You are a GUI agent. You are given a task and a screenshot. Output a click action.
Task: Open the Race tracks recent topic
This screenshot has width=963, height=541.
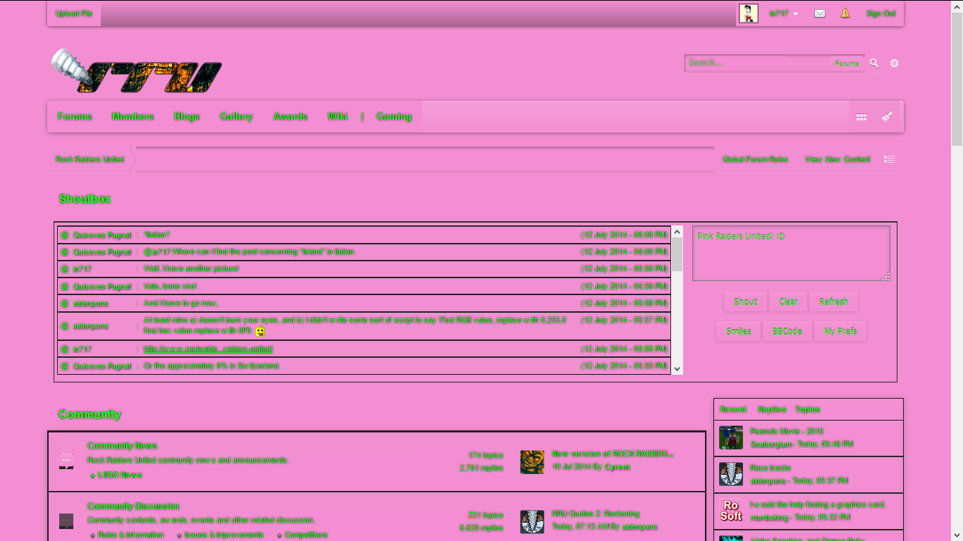tap(771, 468)
